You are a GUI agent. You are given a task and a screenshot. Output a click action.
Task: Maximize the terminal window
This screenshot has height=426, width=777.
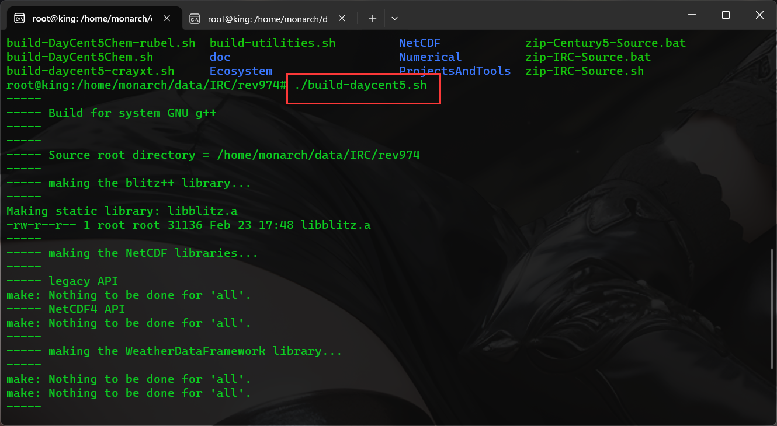[x=726, y=15]
